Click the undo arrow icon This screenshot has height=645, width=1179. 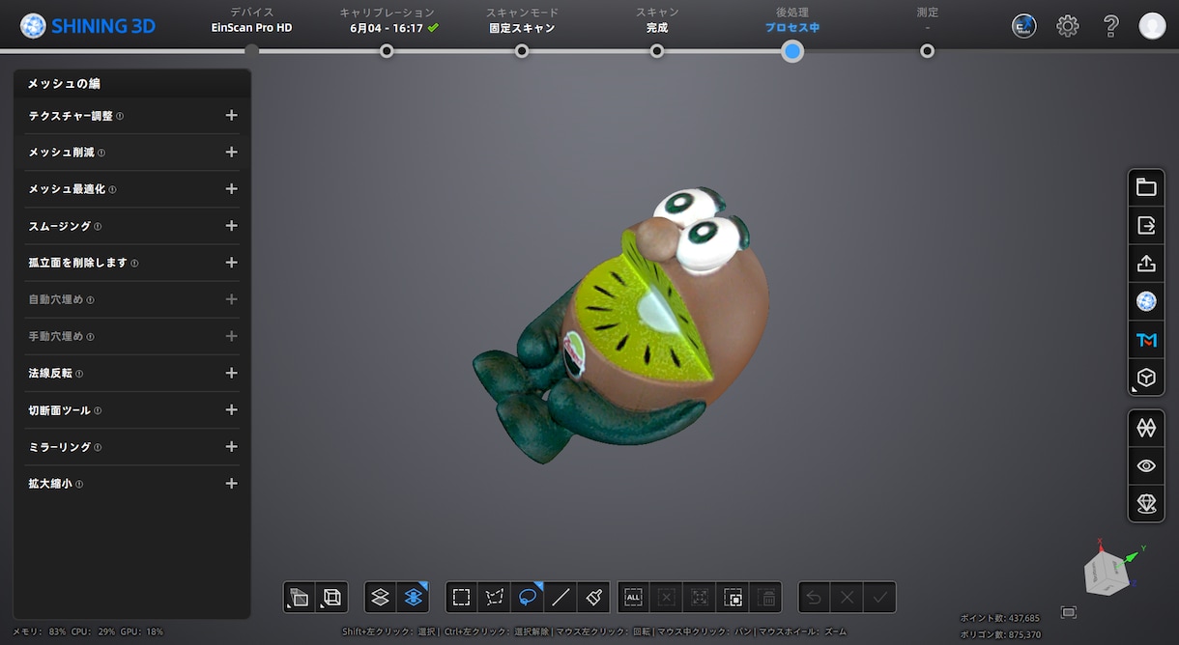814,598
